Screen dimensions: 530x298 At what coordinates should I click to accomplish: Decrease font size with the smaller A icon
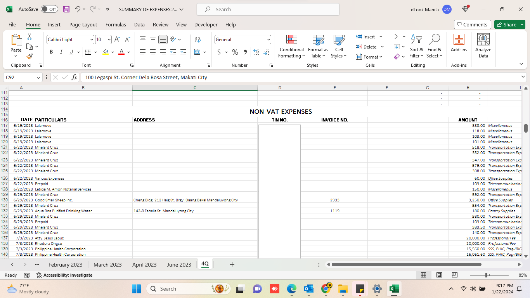point(127,40)
